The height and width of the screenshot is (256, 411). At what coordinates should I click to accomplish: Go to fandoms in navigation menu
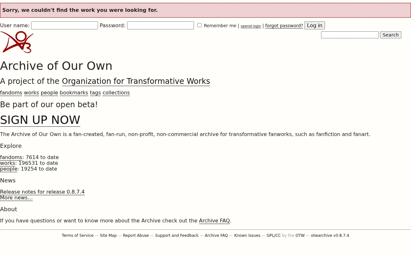point(11,93)
